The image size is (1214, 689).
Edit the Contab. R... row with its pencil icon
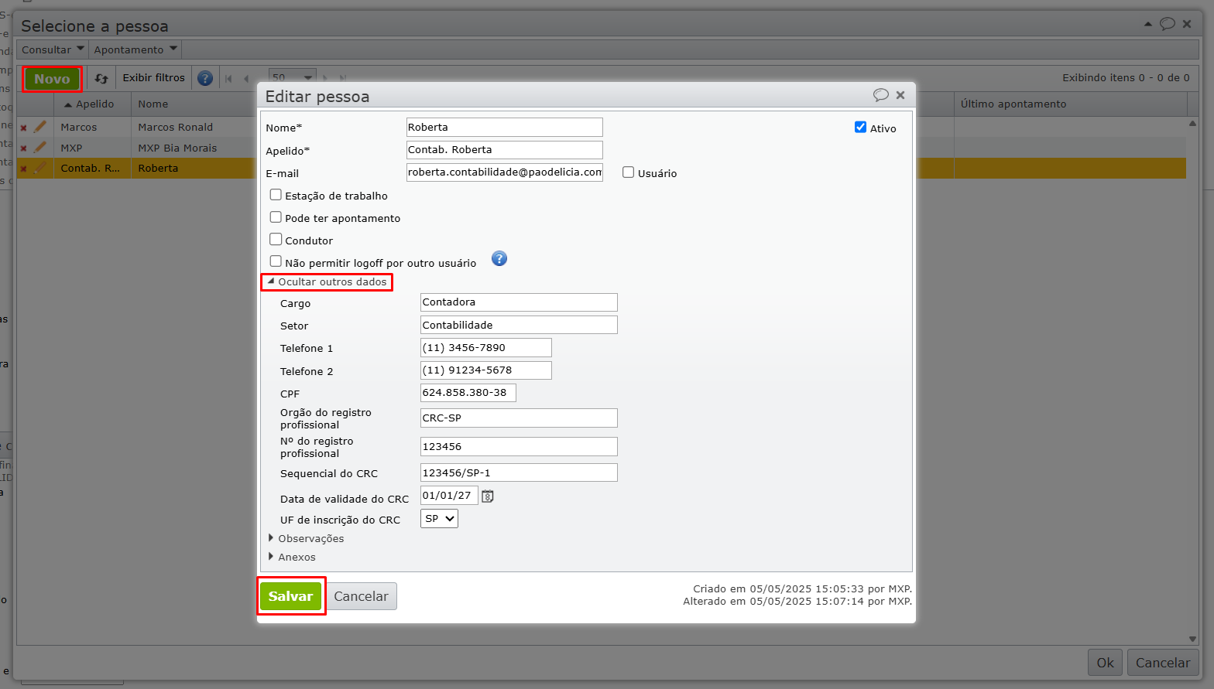40,168
